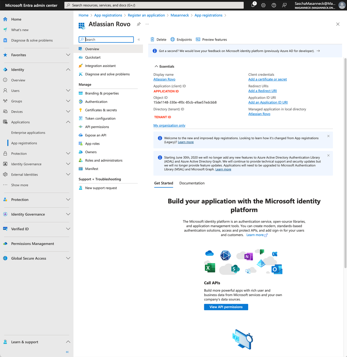The width and height of the screenshot is (347, 357).
Task: Dismiss the App registrations welcome notice
Action: 328,136
